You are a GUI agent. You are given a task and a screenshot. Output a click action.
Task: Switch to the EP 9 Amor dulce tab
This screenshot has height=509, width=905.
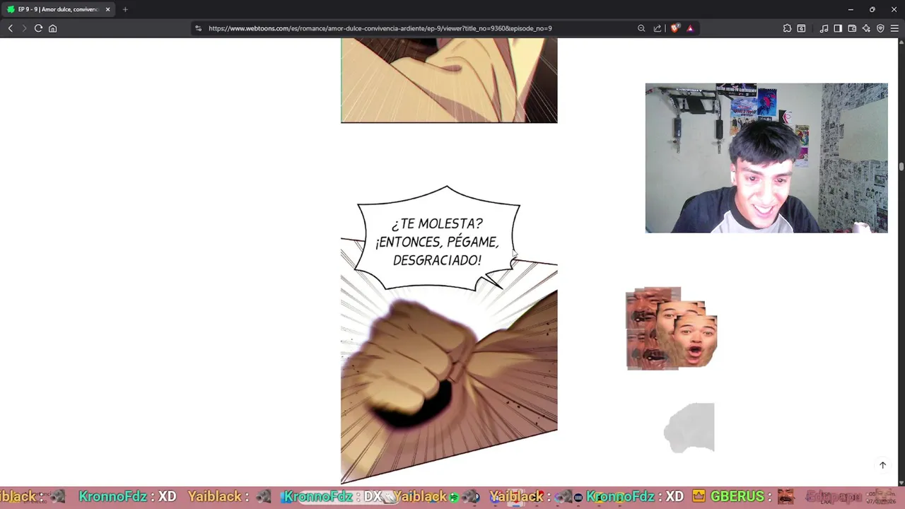click(58, 9)
